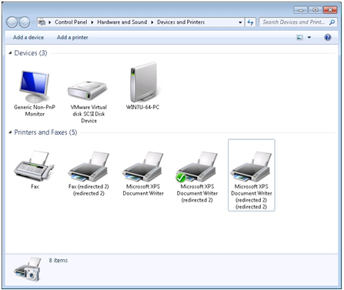
Task: Open the address bar history dropdown
Action: [240, 22]
